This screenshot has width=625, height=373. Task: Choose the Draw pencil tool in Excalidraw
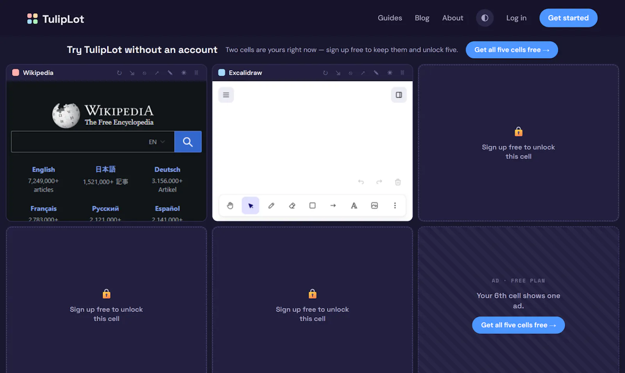271,205
